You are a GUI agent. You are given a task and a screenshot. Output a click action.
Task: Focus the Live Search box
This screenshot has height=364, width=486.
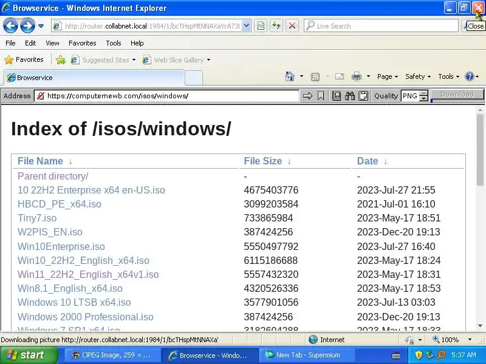pyautogui.click(x=382, y=26)
